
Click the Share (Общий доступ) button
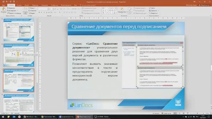[204, 5]
